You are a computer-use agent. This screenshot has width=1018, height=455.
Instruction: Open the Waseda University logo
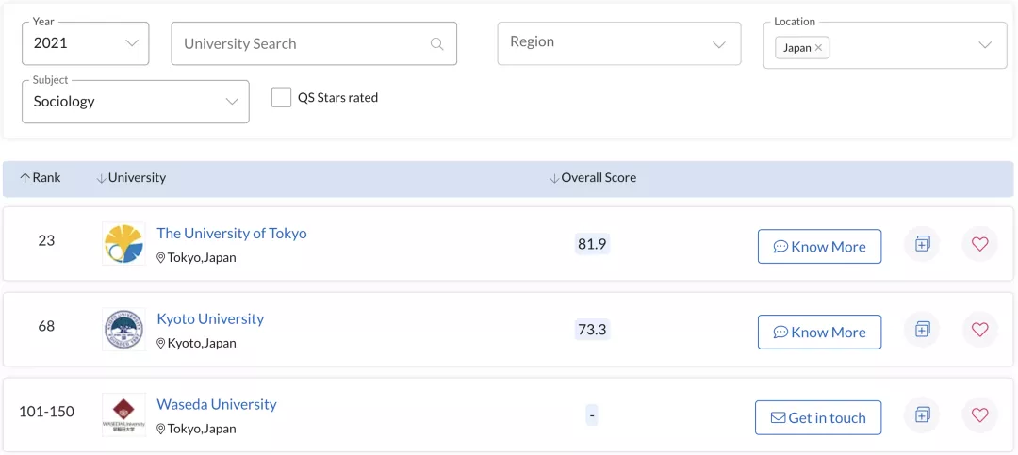(124, 414)
